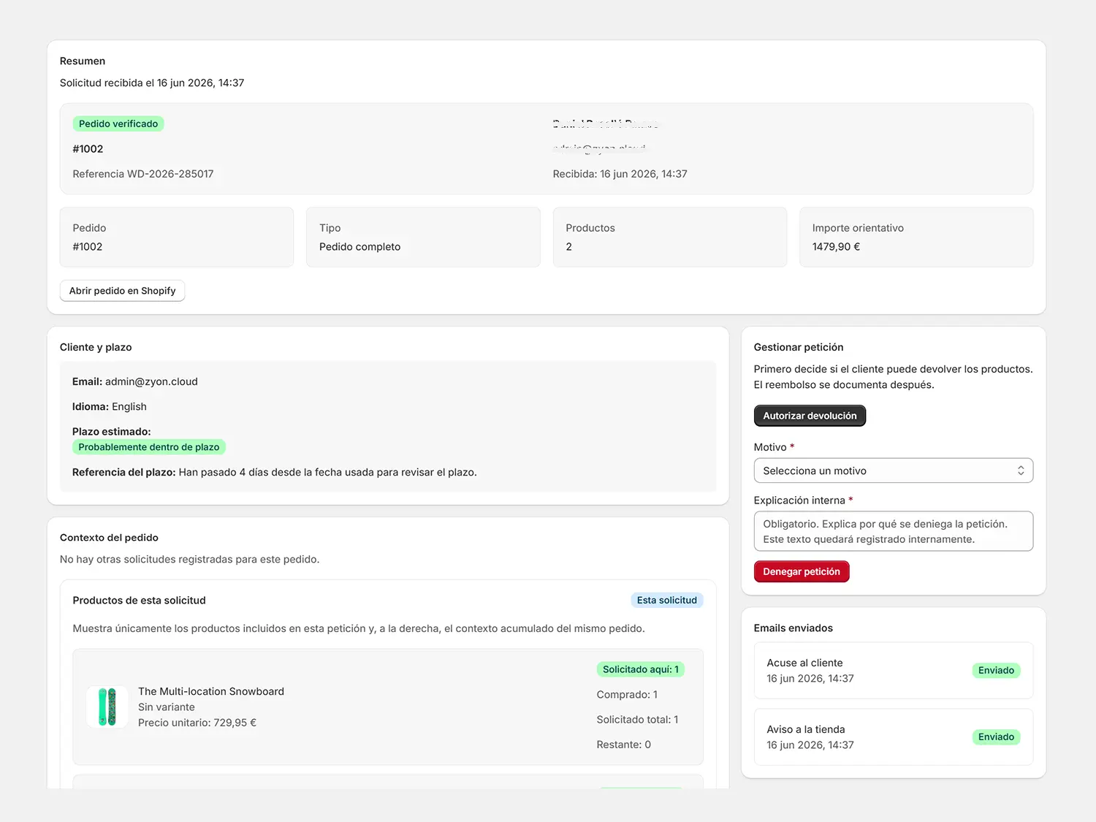Click Precio unitario: 729,95 € text
Screen dimensions: 1096x822
coord(197,723)
